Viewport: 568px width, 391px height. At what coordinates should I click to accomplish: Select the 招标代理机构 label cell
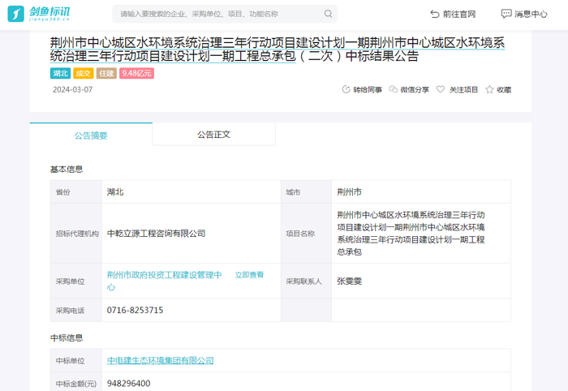[76, 234]
